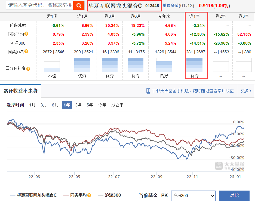This screenshot has width=255, height=202.
Task: Focus the fund code search input field
Action: tap(40, 5)
